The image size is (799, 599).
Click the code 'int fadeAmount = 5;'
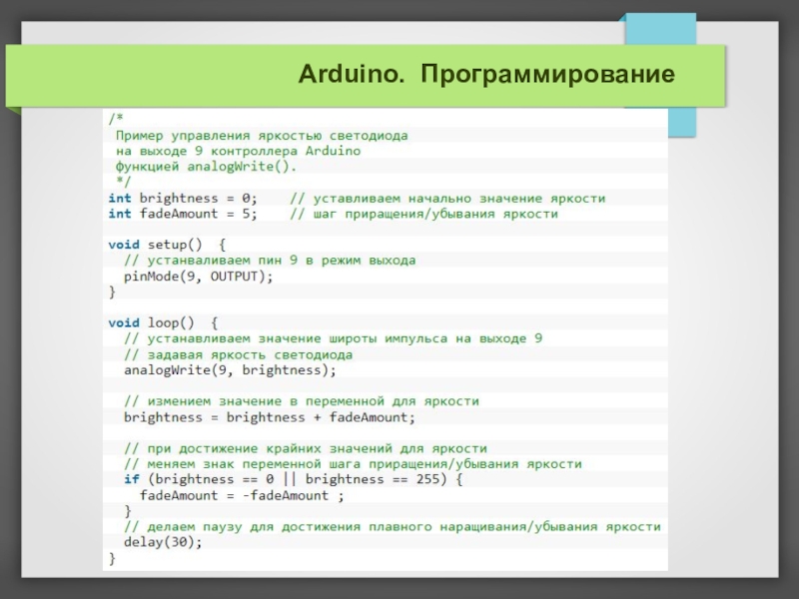[x=183, y=214]
